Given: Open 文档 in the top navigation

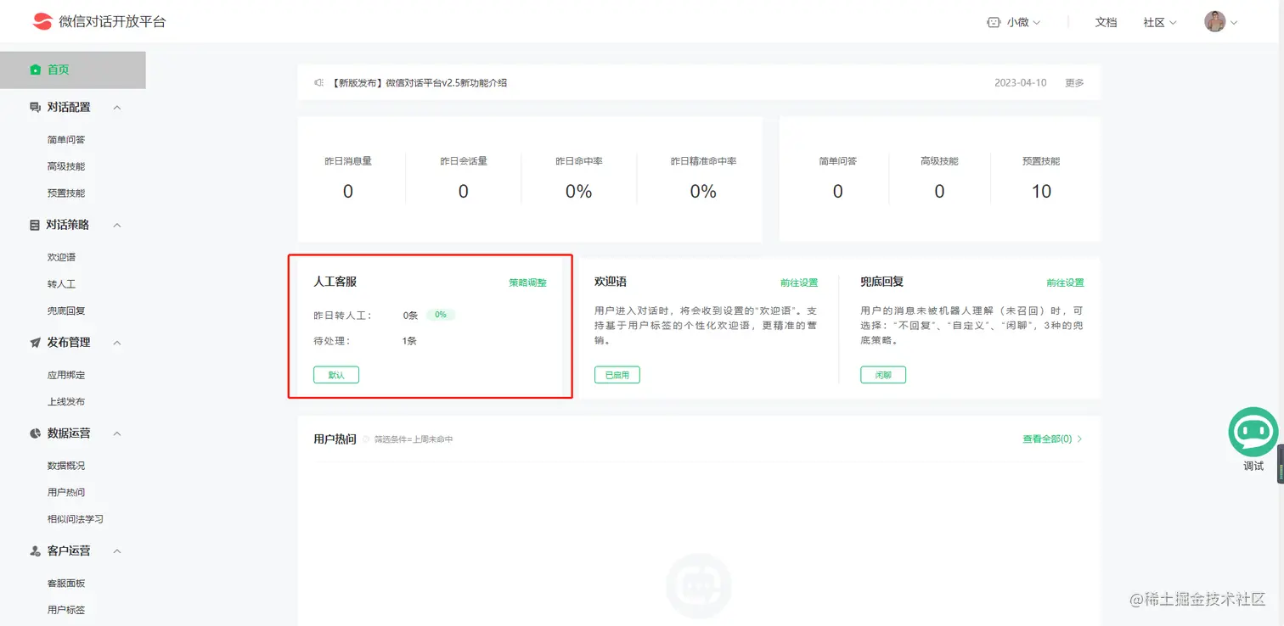Looking at the screenshot, I should 1106,22.
